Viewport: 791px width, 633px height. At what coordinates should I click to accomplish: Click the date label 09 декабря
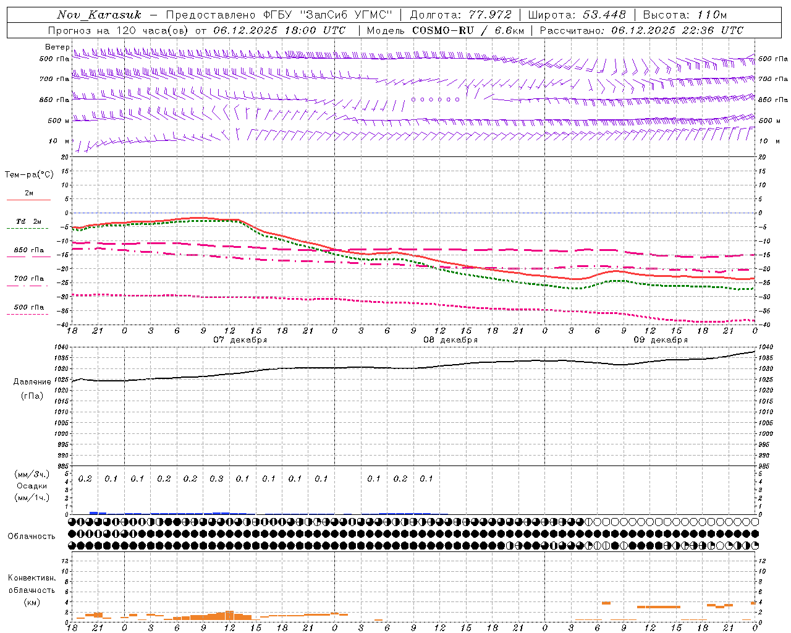coord(661,340)
